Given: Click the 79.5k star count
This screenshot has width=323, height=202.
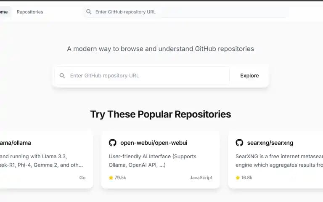Looking at the screenshot, I should [120, 178].
